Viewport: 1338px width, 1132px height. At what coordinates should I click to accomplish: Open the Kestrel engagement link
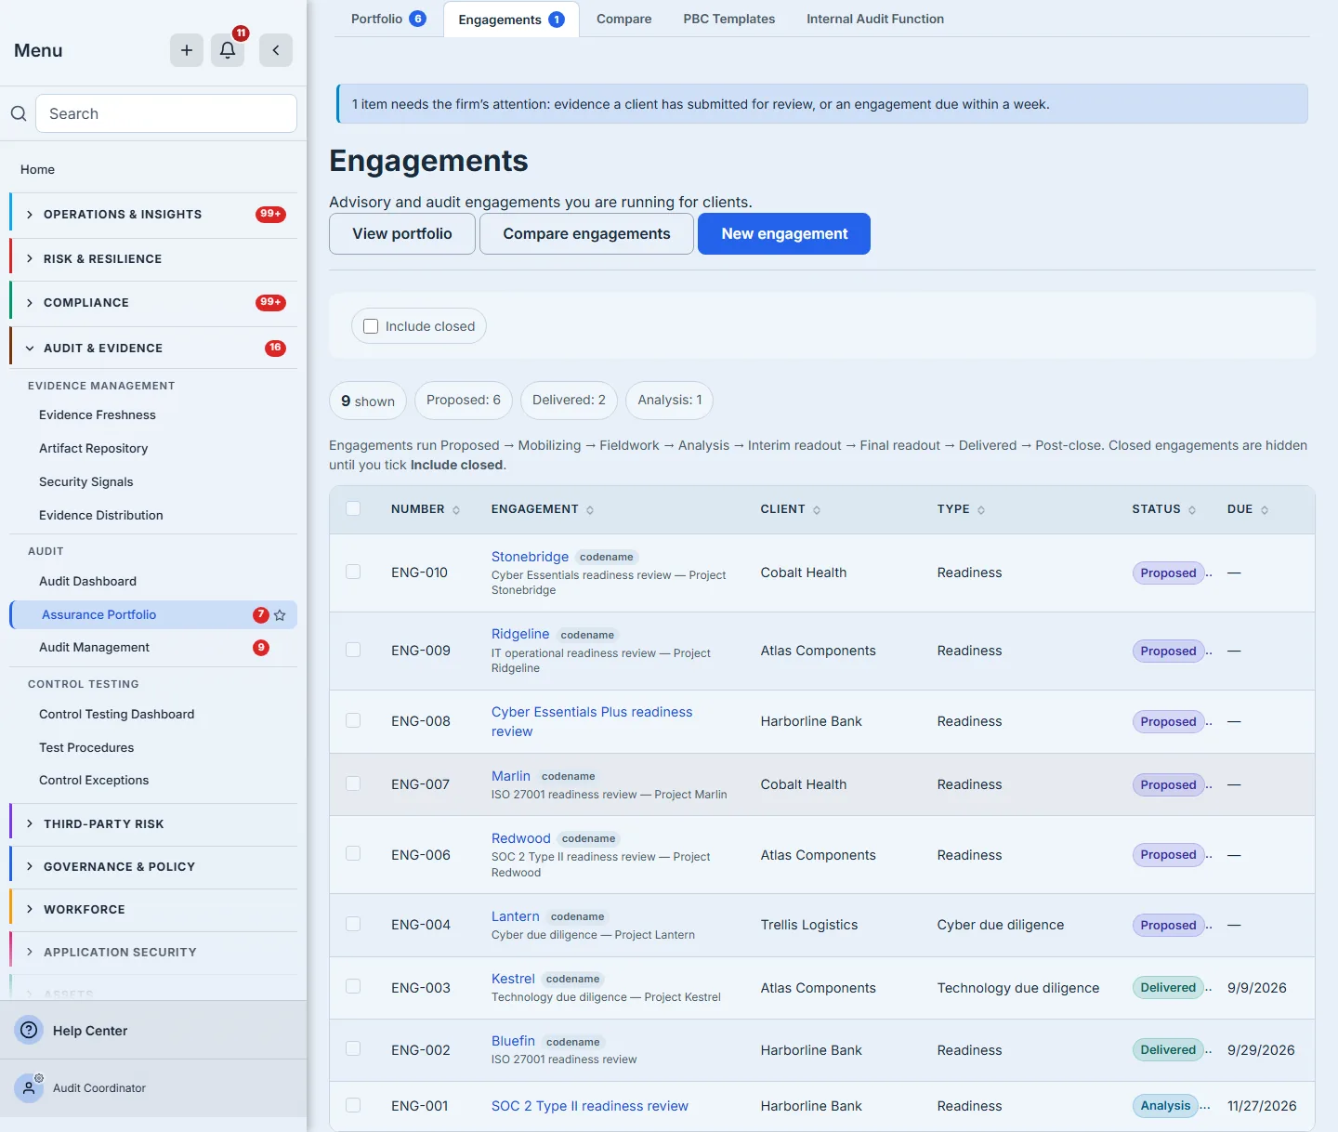(x=513, y=979)
